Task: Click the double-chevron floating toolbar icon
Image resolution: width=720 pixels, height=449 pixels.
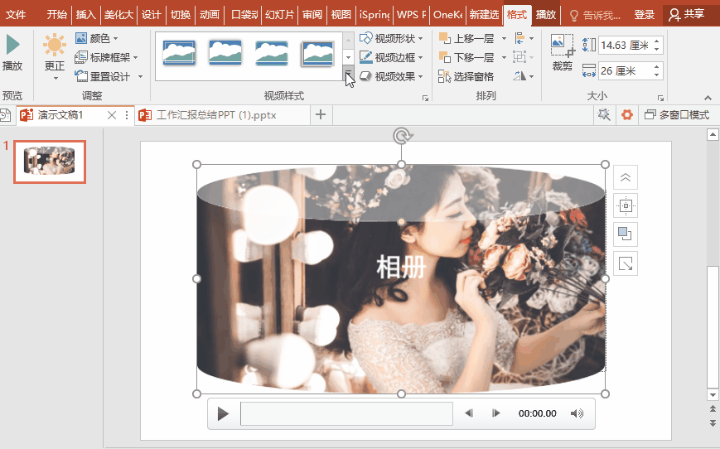Action: coord(626,177)
